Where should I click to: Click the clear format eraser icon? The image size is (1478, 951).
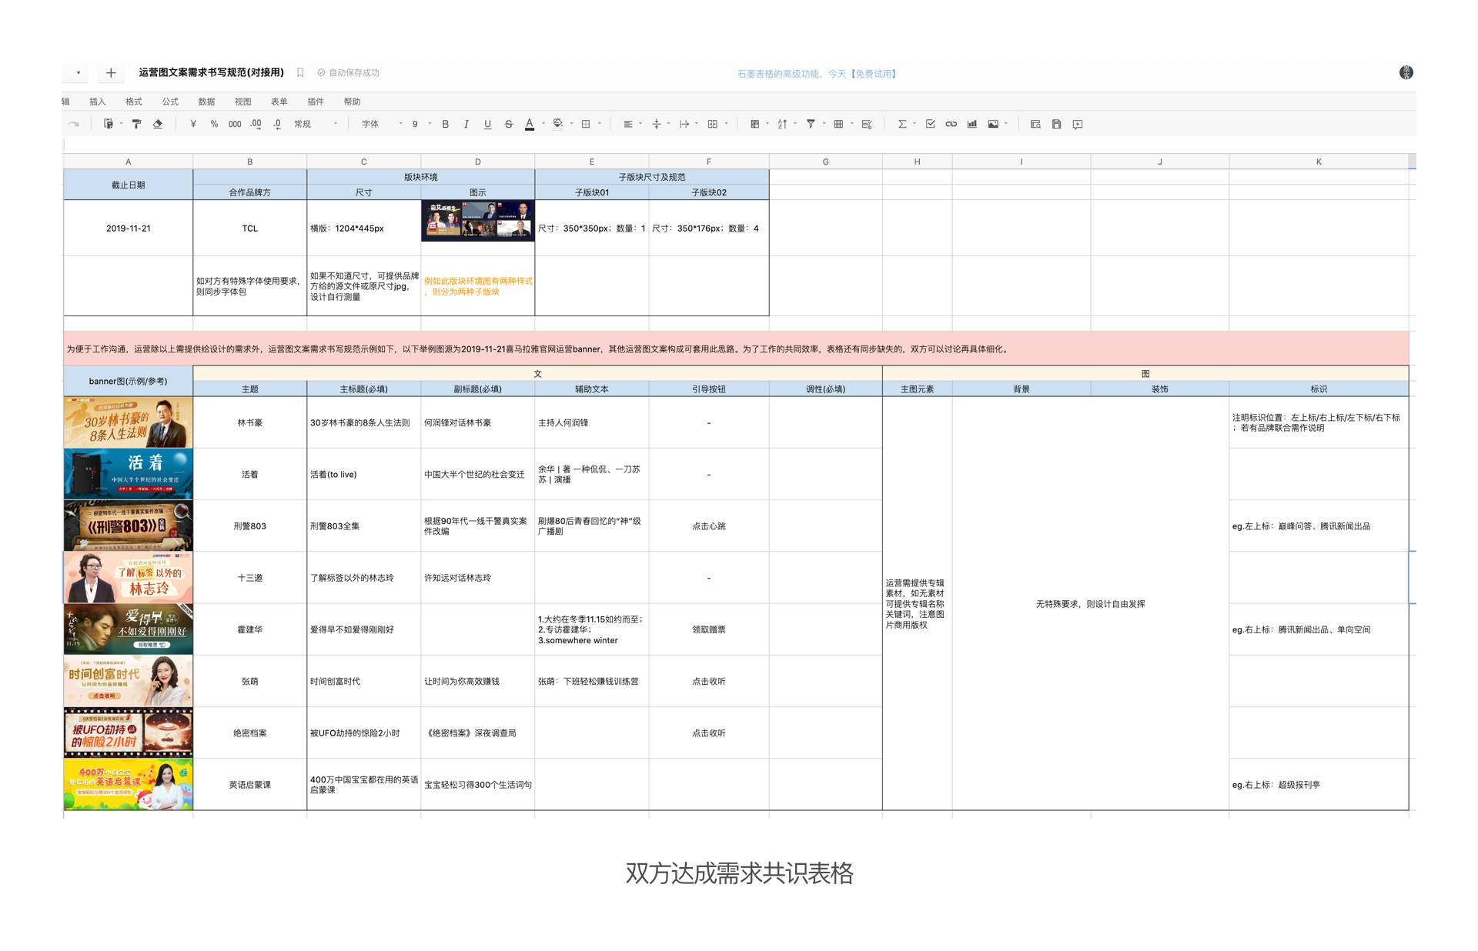pos(158,124)
